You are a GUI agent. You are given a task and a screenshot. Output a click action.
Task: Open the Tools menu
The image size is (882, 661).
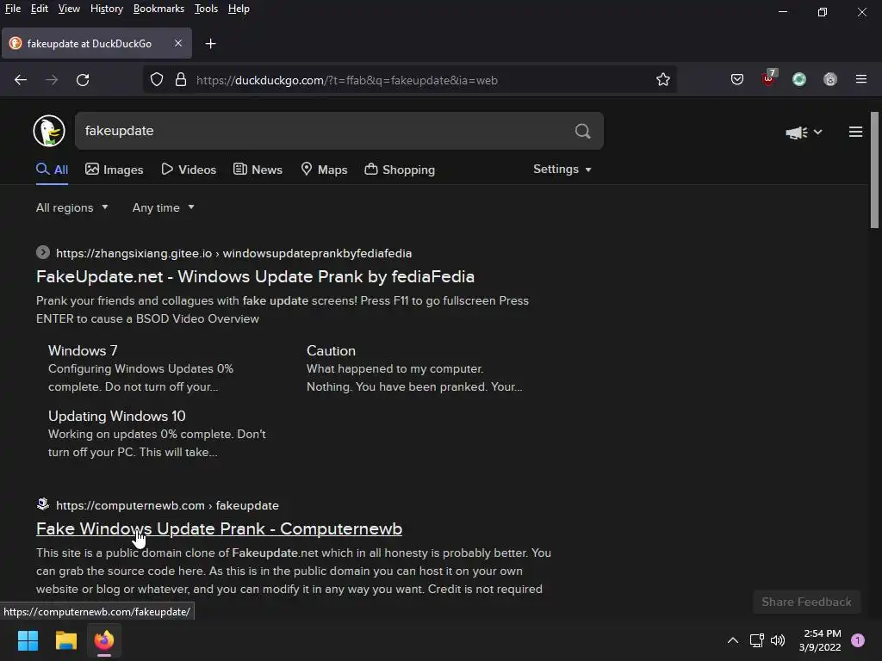206,9
